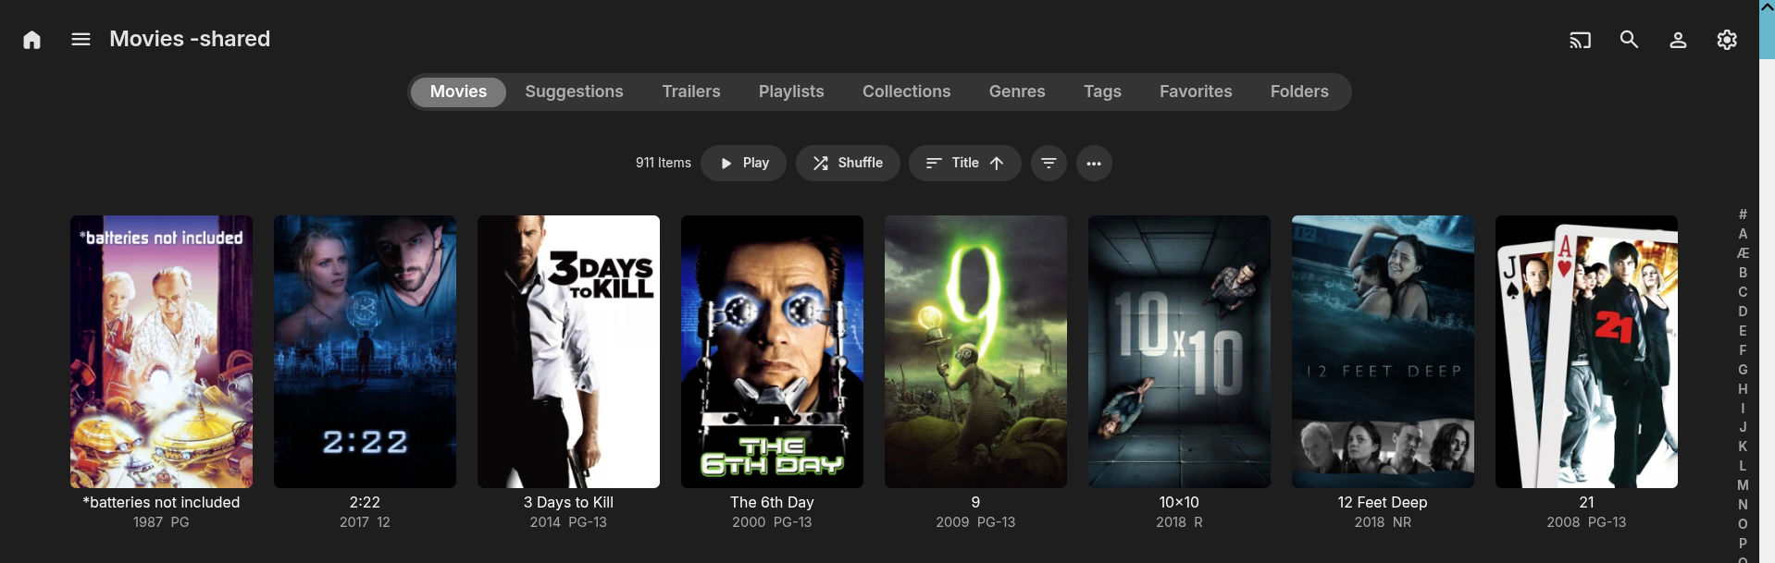Switch to the Collections tab
1775x563 pixels.
pos(906,92)
